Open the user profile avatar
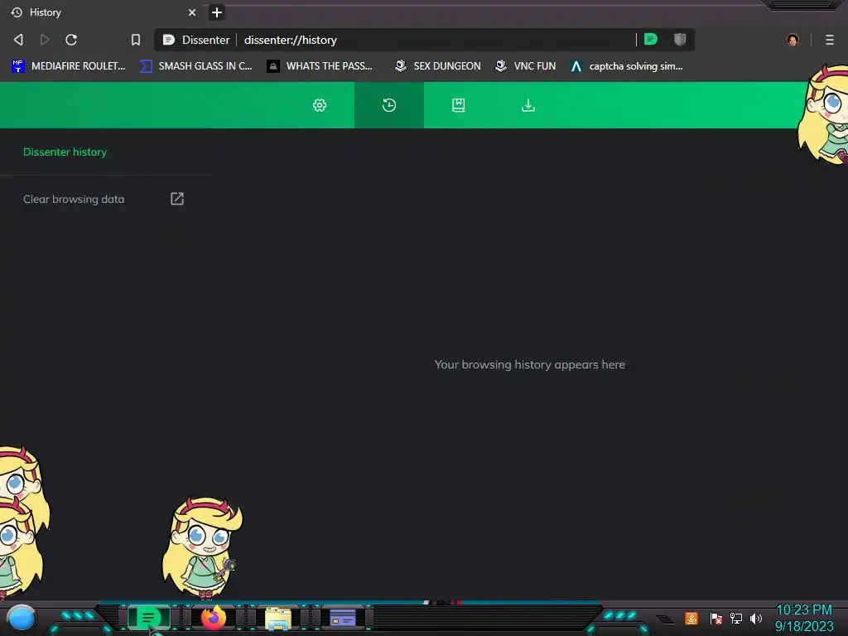This screenshot has height=636, width=848. (793, 40)
